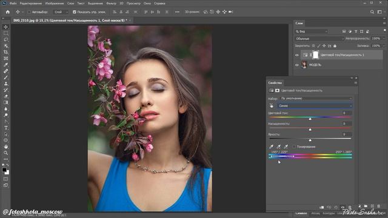Viewport: 388px width, 218px height.
Task: Toggle visibility of the МОДЕЛЬ layer
Action: (297, 65)
